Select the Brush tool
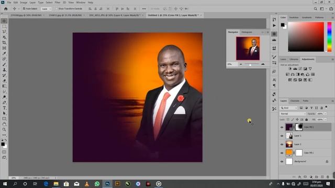335x188 pixels. point(4,64)
